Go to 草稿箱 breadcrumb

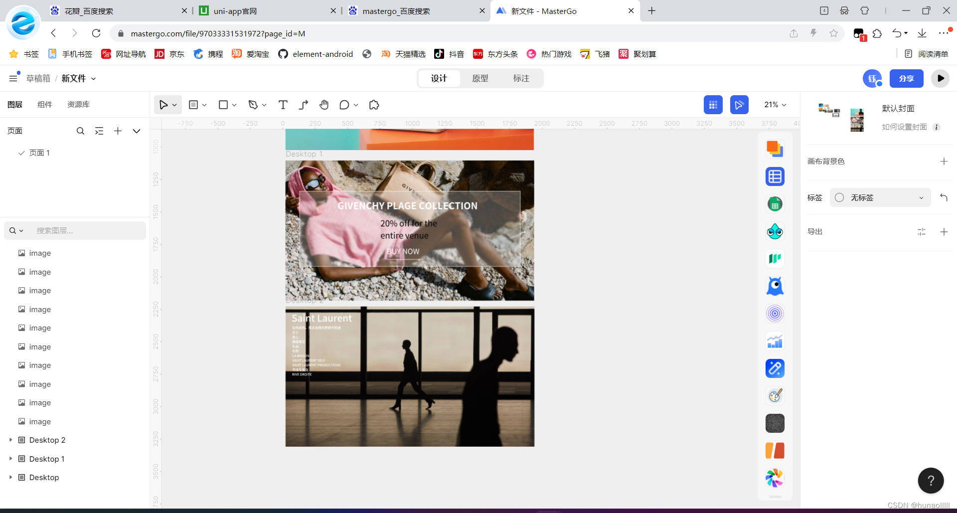tap(38, 78)
